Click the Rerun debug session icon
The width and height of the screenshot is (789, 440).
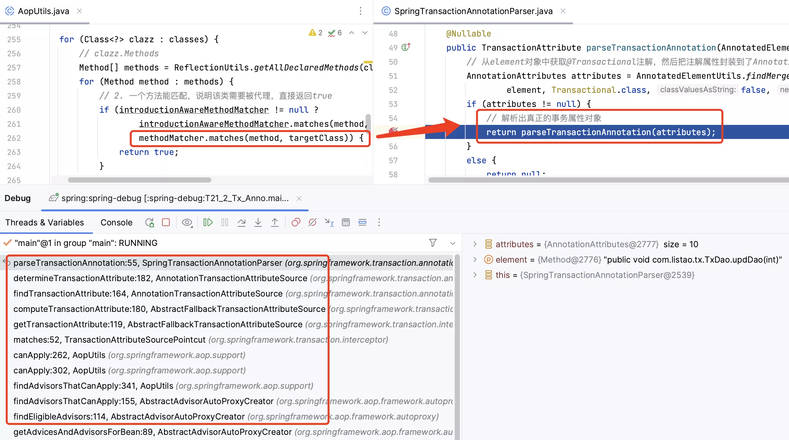150,222
